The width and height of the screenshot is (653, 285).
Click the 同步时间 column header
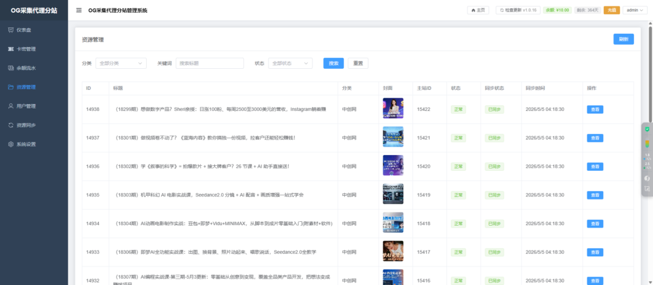click(x=535, y=89)
